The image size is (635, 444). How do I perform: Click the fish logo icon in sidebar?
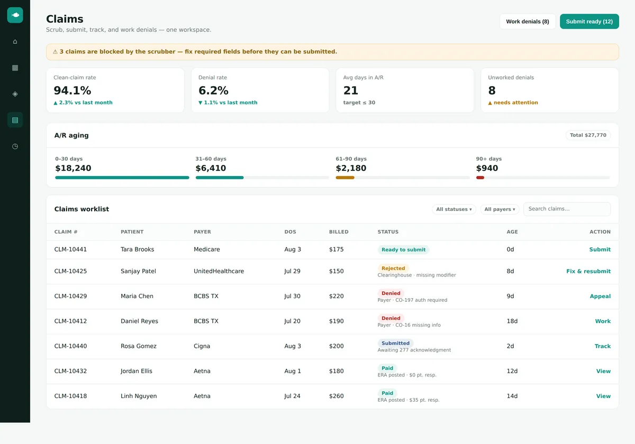[x=15, y=15]
